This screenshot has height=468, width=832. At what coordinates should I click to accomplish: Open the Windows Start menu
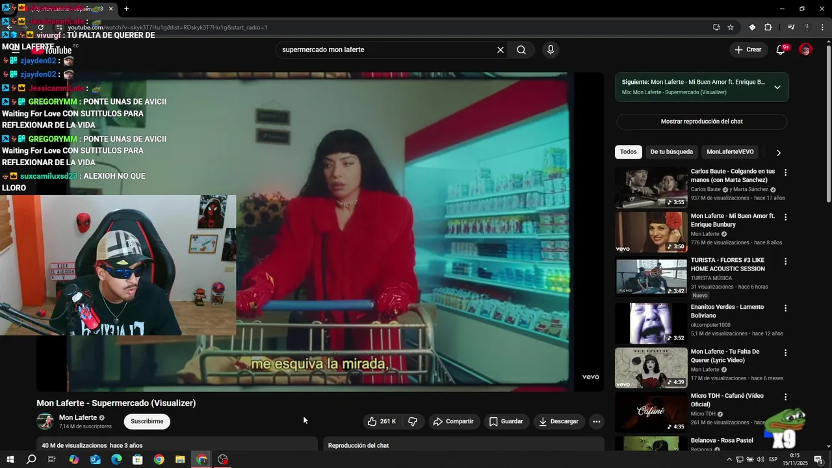[10, 460]
